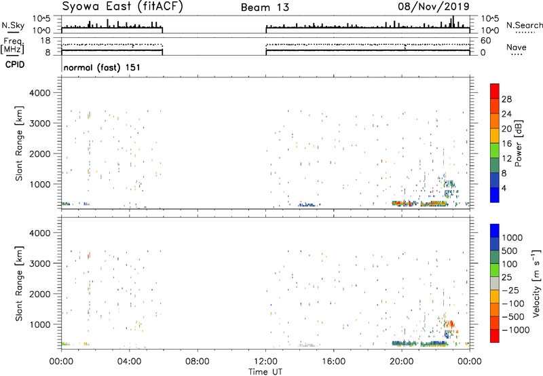Click the 'Slant Range [km]' label of power panel
This screenshot has height=376, width=543.
[x=19, y=143]
